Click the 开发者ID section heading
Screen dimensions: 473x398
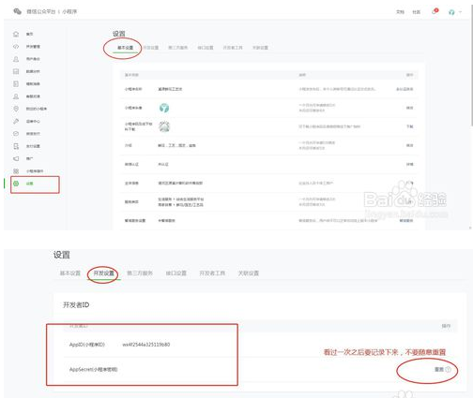click(76, 305)
